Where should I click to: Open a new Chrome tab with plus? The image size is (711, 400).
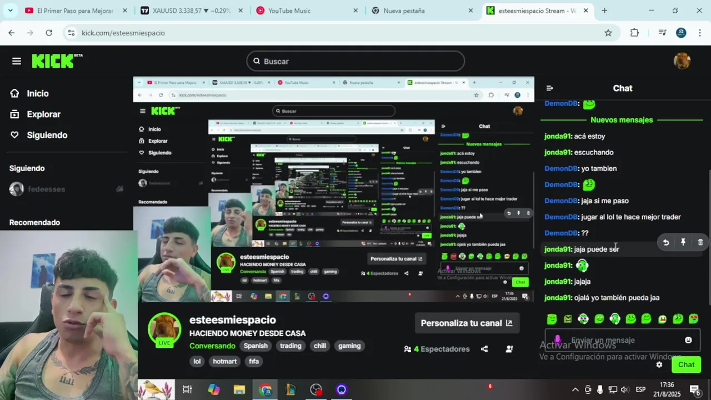click(x=604, y=11)
